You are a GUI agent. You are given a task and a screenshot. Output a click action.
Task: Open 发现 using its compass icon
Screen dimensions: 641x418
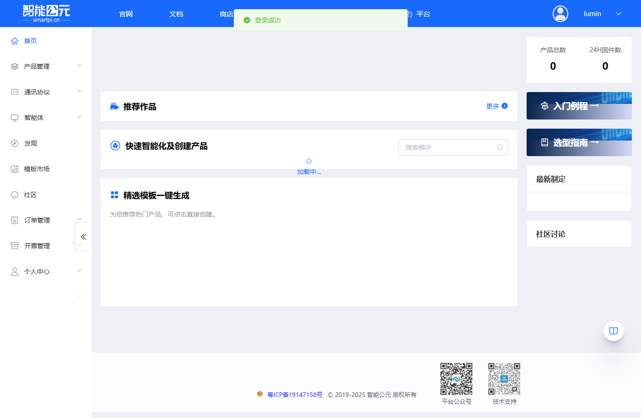coord(14,143)
